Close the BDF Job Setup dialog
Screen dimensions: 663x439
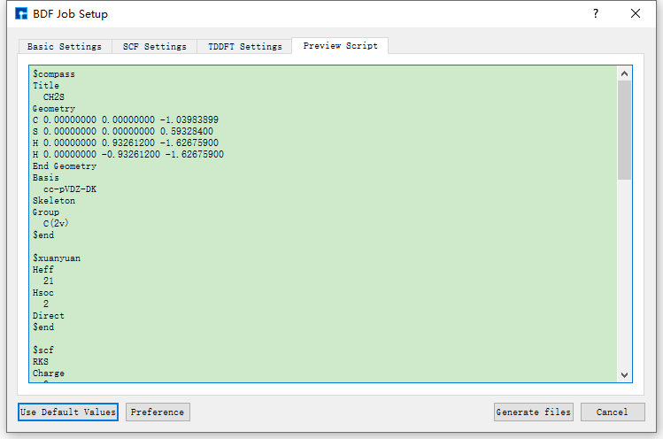pyautogui.click(x=636, y=14)
